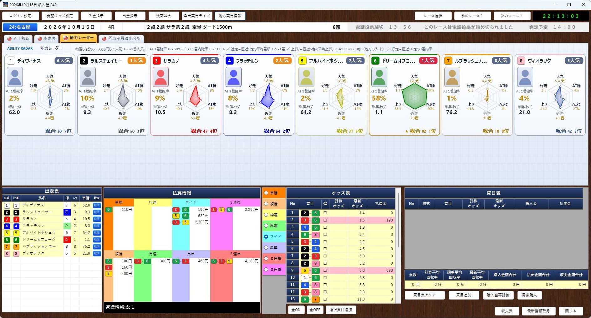Open 戦歴 for フラッテルン in 出走表
591x318 pixels.
click(97, 226)
